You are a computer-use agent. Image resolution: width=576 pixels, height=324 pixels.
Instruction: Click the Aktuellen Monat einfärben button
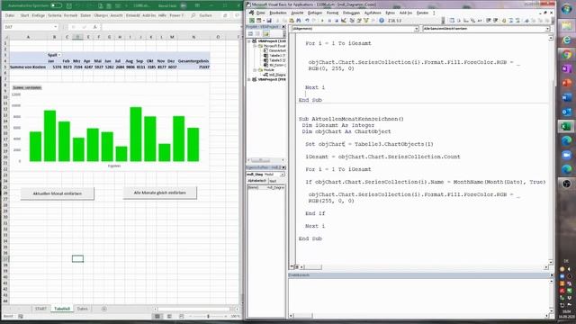coord(58,193)
